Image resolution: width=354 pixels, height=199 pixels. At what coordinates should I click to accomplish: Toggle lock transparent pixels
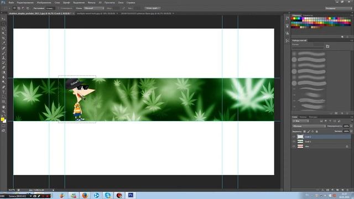[304, 132]
